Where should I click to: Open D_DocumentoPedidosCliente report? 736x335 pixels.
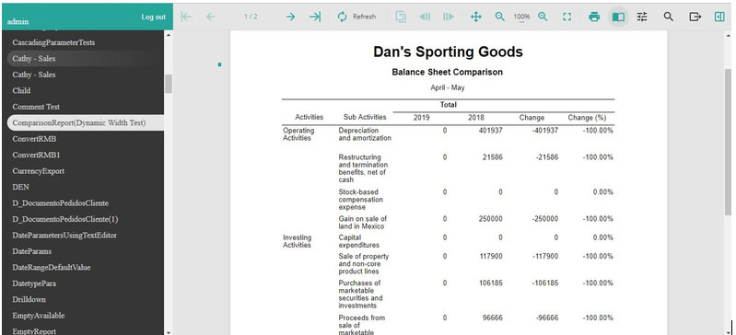(x=61, y=203)
